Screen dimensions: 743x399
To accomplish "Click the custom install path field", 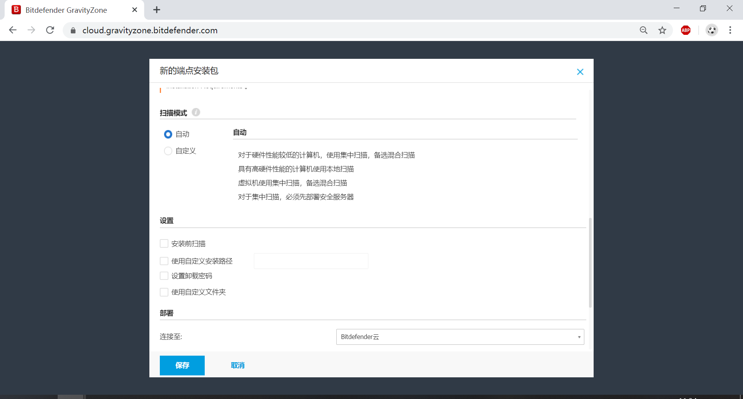I will coord(311,261).
